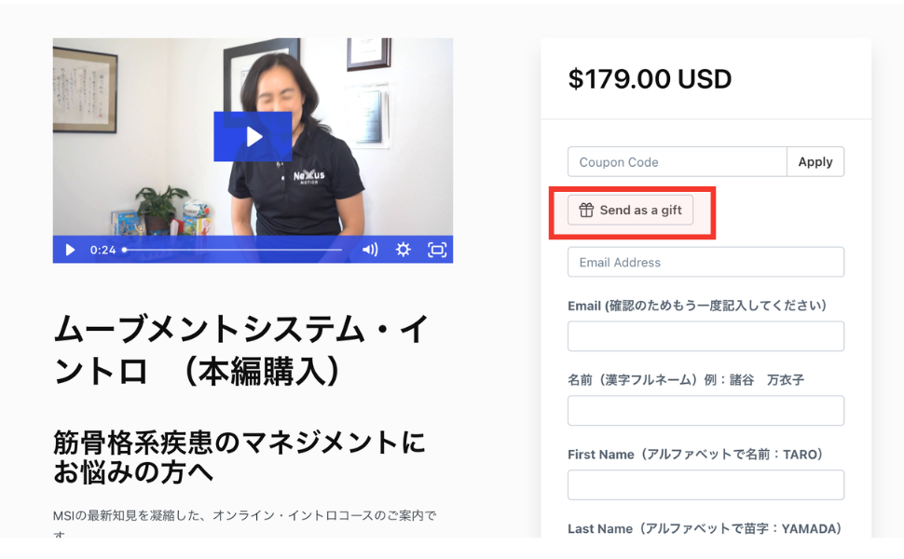The width and height of the screenshot is (904, 559).
Task: Click the ムーブメントシステム・イントロ course title
Action: point(241,349)
